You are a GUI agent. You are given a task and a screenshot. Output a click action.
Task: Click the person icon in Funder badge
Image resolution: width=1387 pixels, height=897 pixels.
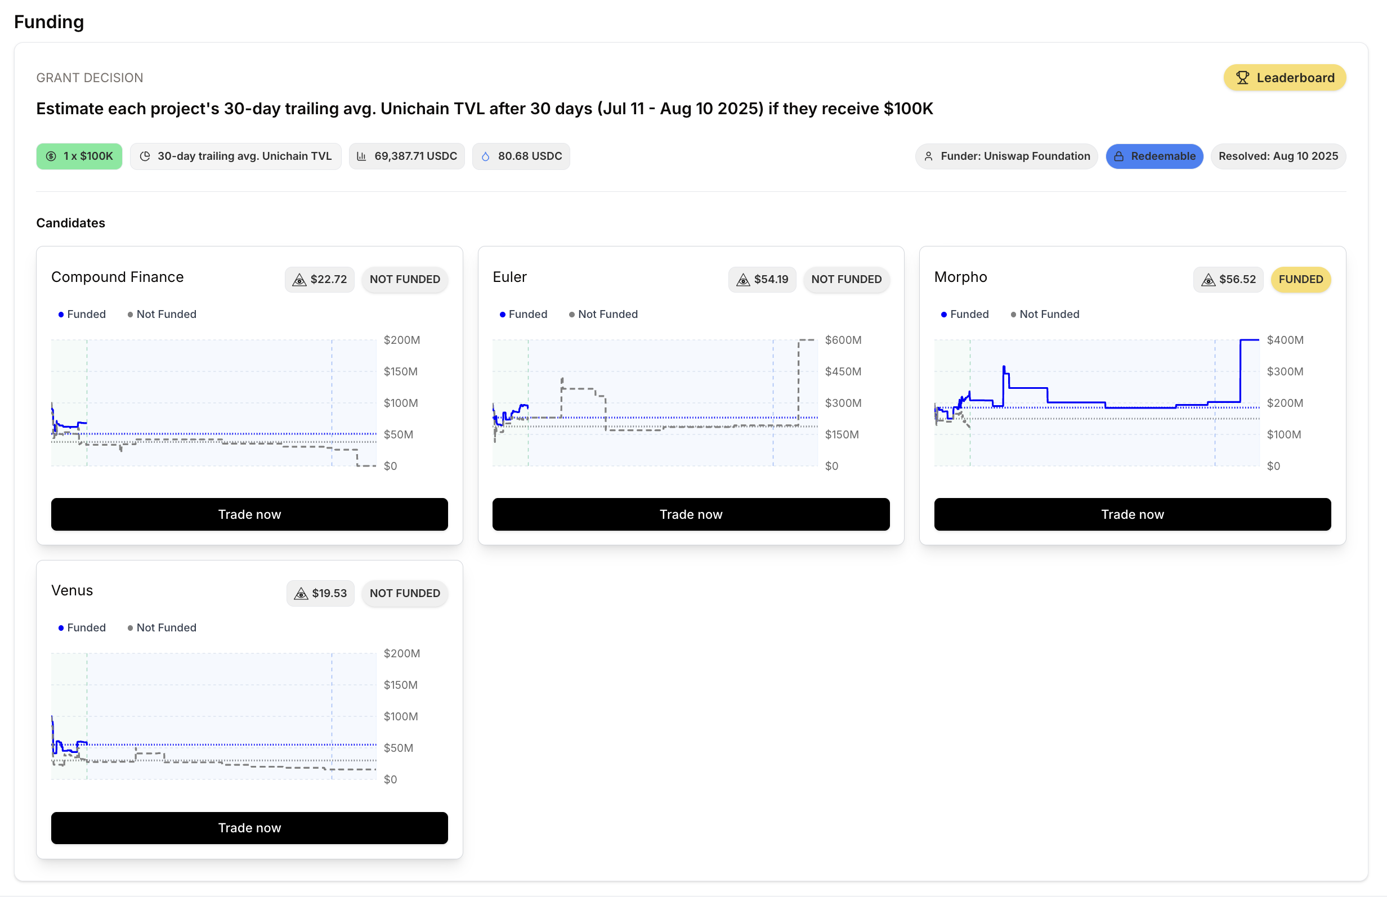point(928,156)
